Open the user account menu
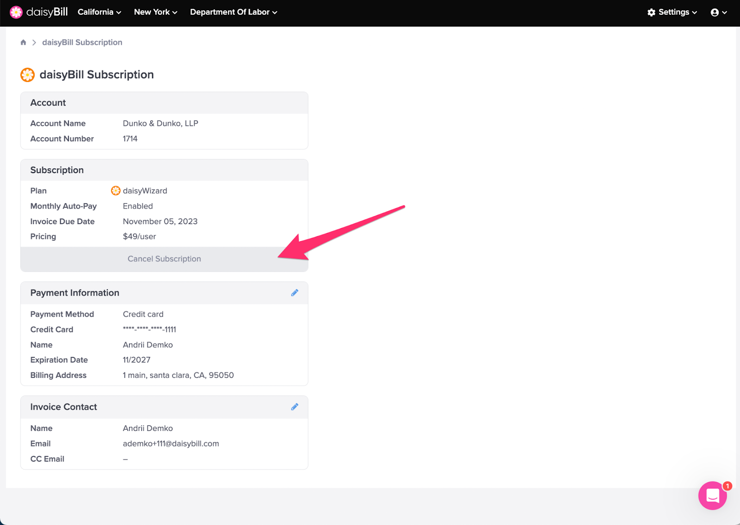Screen dimensions: 740x525 pyautogui.click(x=719, y=12)
